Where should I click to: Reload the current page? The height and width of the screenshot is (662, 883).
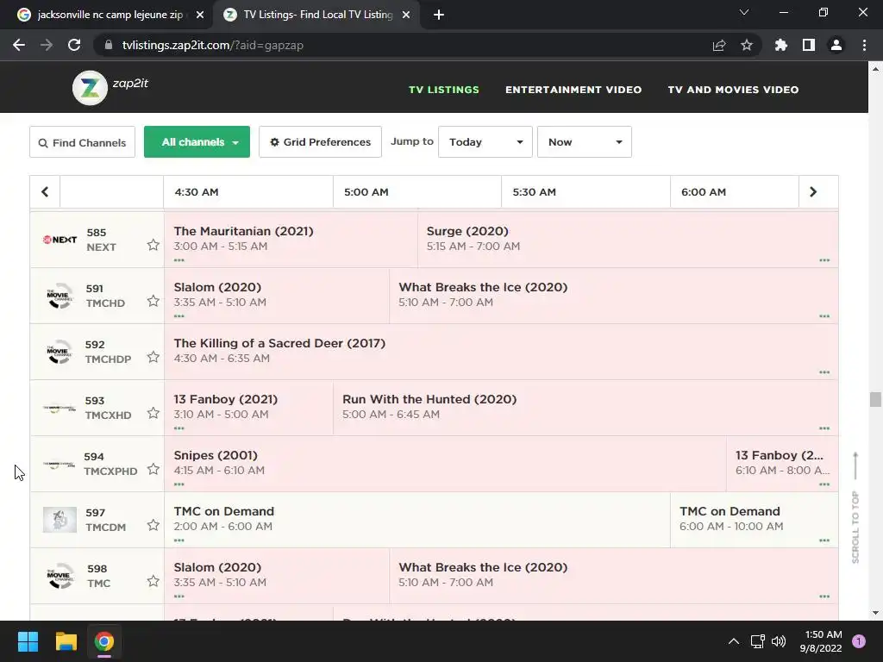tap(74, 45)
